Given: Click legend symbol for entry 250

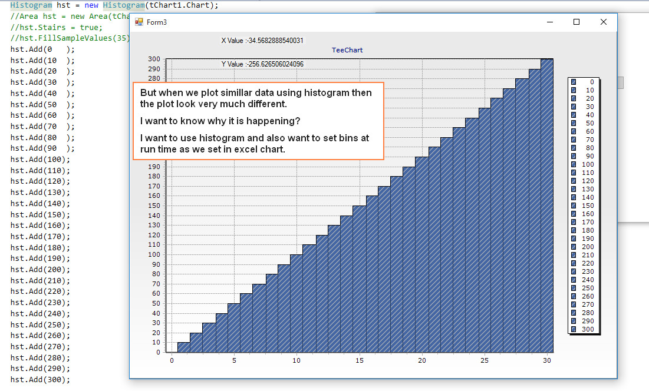Looking at the screenshot, I should (x=574, y=288).
